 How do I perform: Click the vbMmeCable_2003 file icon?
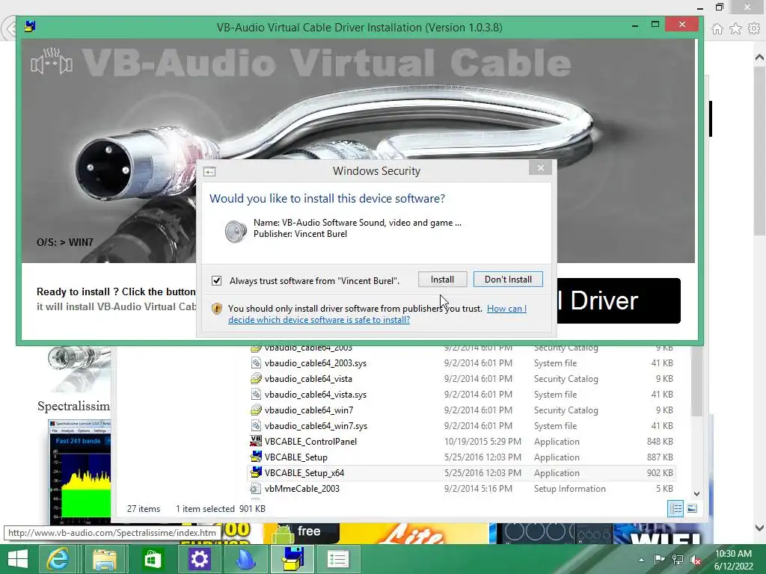[x=255, y=488]
